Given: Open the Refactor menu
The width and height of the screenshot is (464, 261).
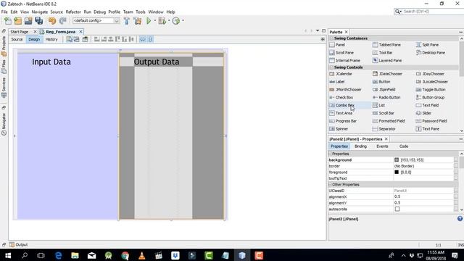Looking at the screenshot, I should pyautogui.click(x=73, y=12).
